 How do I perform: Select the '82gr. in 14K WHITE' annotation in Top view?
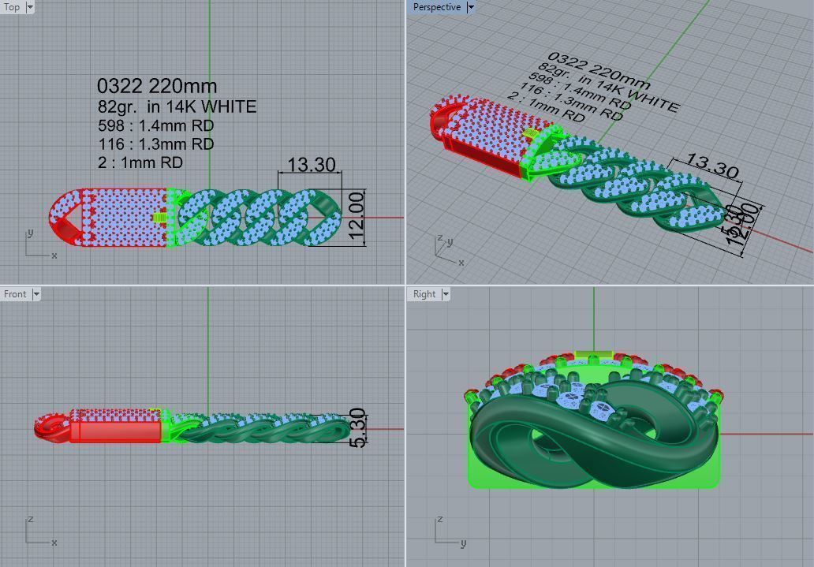click(x=177, y=106)
